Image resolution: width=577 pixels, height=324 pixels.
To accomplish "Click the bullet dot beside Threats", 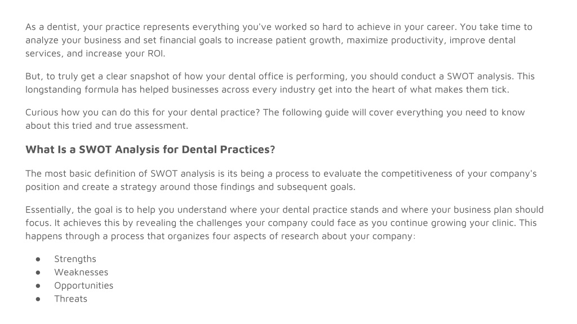I will point(38,299).
